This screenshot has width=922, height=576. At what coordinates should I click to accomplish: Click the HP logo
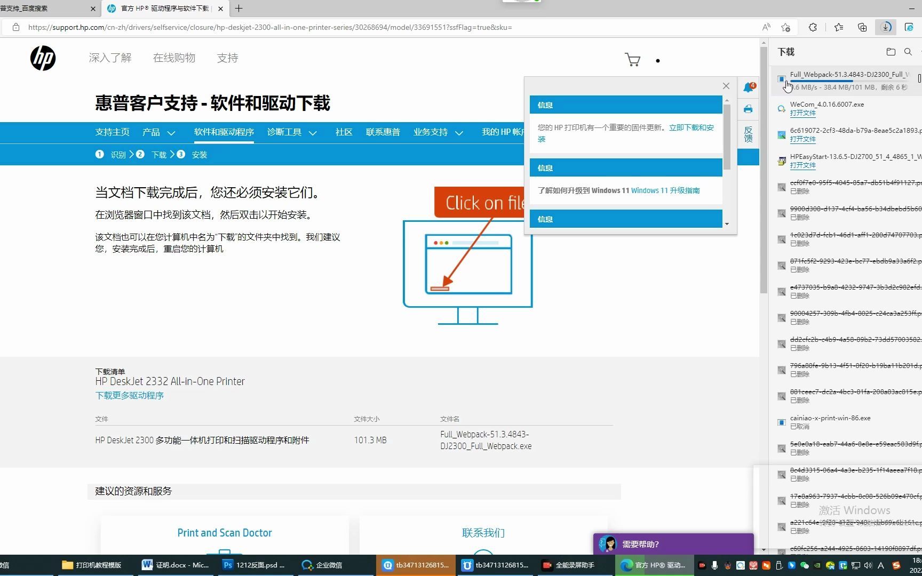[x=43, y=58]
